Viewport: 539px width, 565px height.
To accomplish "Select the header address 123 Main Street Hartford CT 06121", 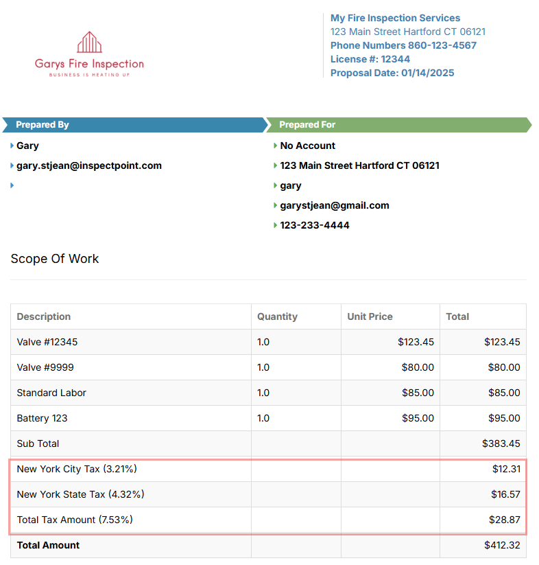I will click(408, 32).
